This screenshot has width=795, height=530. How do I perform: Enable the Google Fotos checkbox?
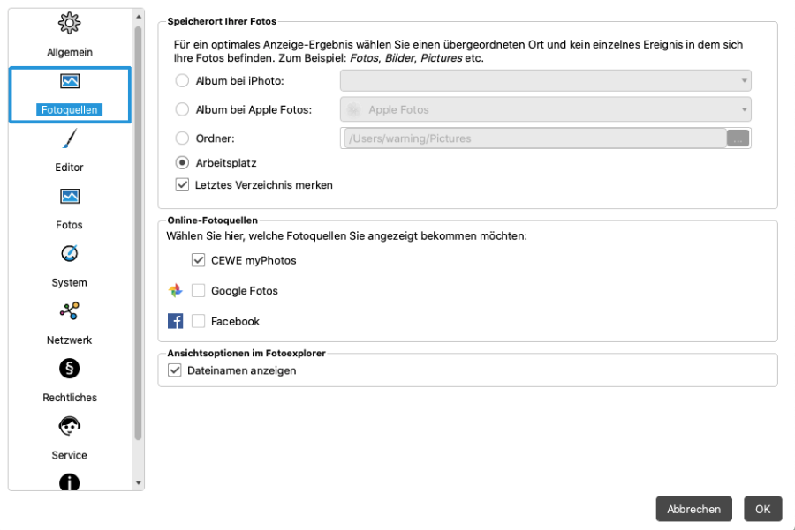pos(199,291)
